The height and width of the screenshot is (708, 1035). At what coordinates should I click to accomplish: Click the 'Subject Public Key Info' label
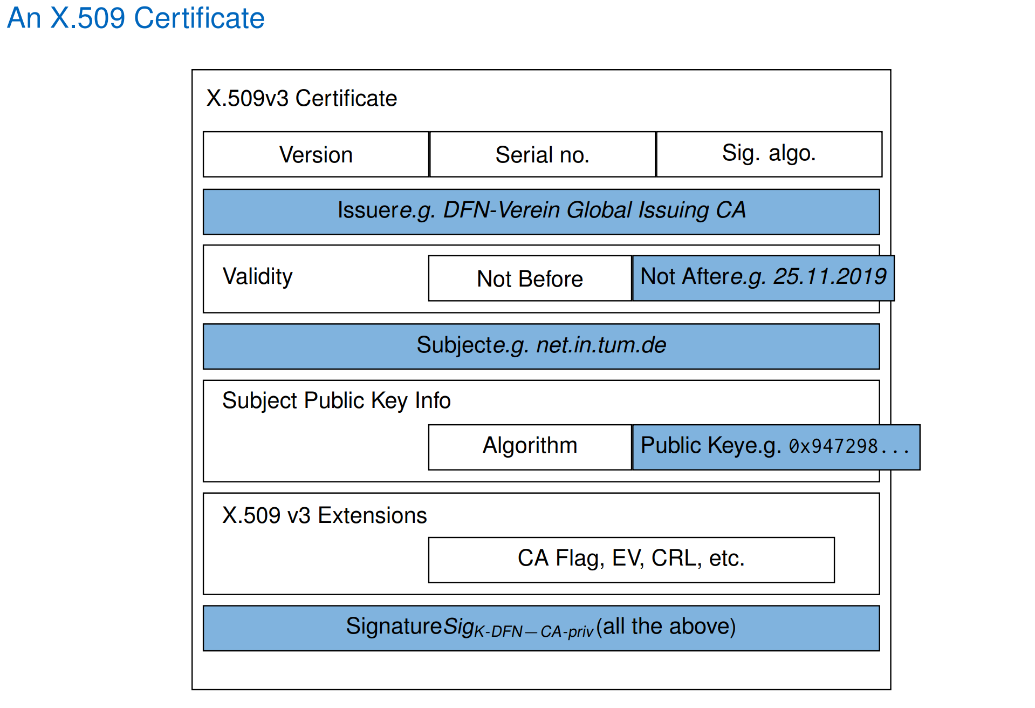pos(336,401)
